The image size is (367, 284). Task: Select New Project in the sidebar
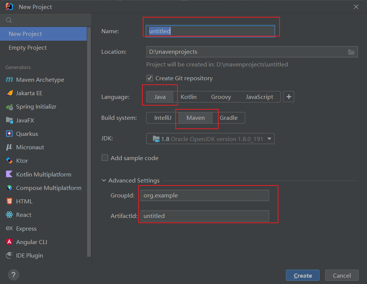43,34
